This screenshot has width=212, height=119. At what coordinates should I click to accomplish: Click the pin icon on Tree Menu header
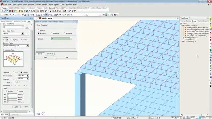31,18
